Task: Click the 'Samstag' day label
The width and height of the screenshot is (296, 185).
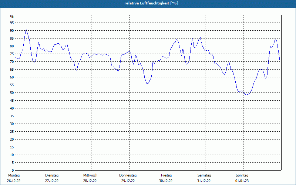Action: pos(204,175)
